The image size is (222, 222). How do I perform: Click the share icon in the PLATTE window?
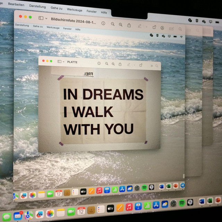pos(120,64)
